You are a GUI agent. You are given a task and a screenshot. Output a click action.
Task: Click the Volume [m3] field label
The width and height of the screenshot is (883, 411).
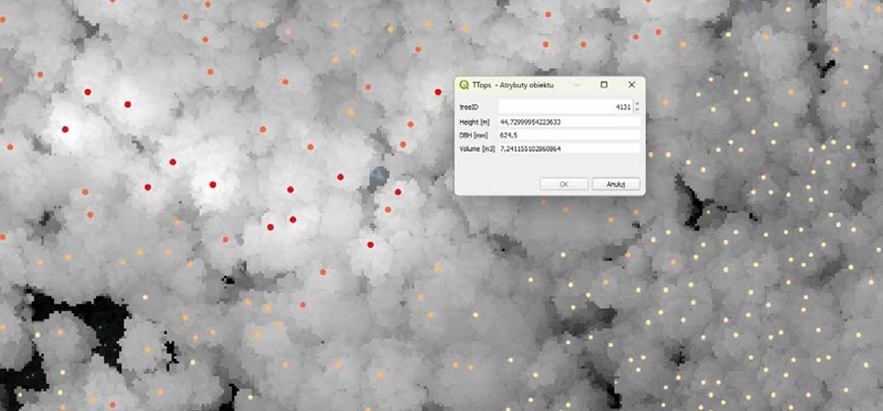pyautogui.click(x=478, y=148)
